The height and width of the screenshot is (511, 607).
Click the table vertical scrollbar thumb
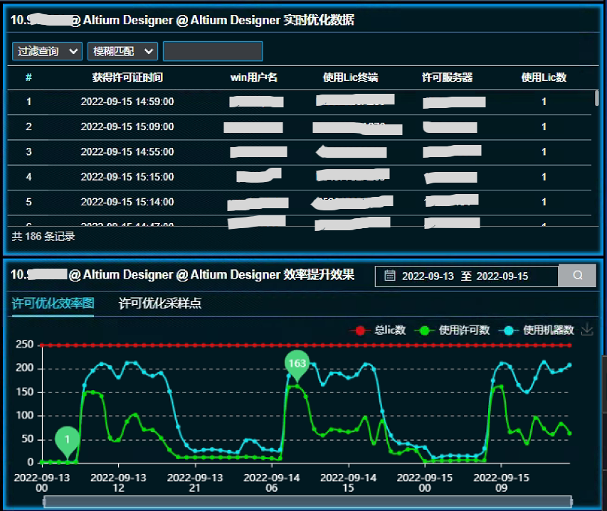(x=596, y=98)
